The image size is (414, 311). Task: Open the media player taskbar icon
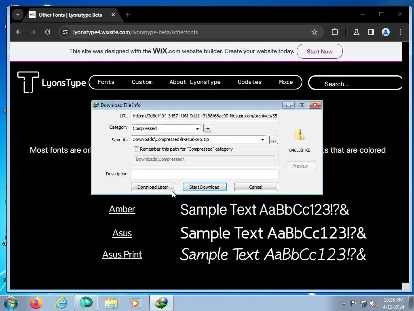(136, 303)
